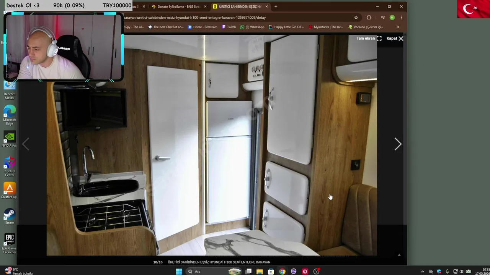
Task: Click the gallery caption ÜRETİCİ SAHİBİNDEN EŞSİZ HYUNDAI
Action: (x=219, y=262)
